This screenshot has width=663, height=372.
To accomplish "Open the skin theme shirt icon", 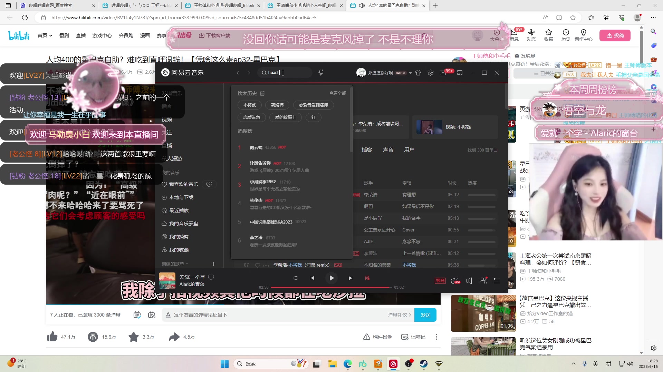I will pos(418,73).
